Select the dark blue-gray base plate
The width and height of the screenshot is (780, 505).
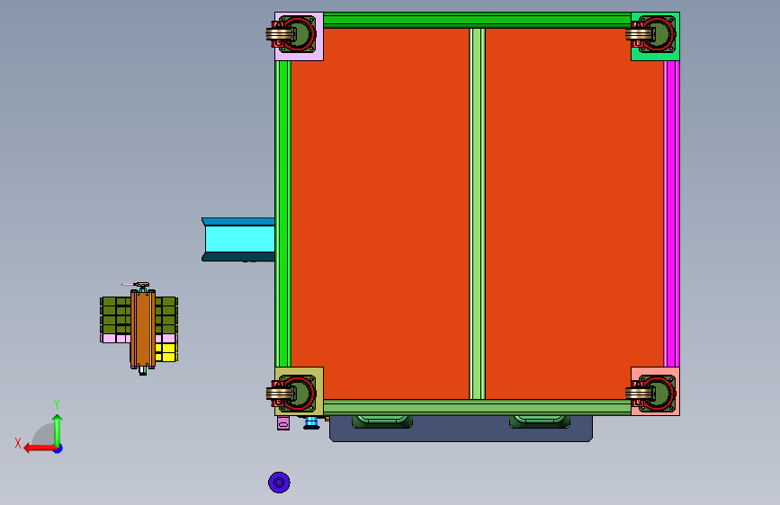coord(461,432)
